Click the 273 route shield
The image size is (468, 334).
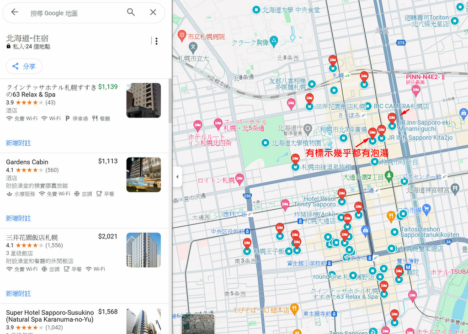tap(401, 42)
